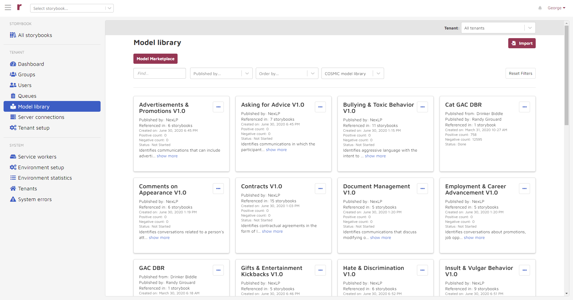This screenshot has height=300, width=573.
Task: Open the Published by filter dropdown
Action: pos(221,74)
